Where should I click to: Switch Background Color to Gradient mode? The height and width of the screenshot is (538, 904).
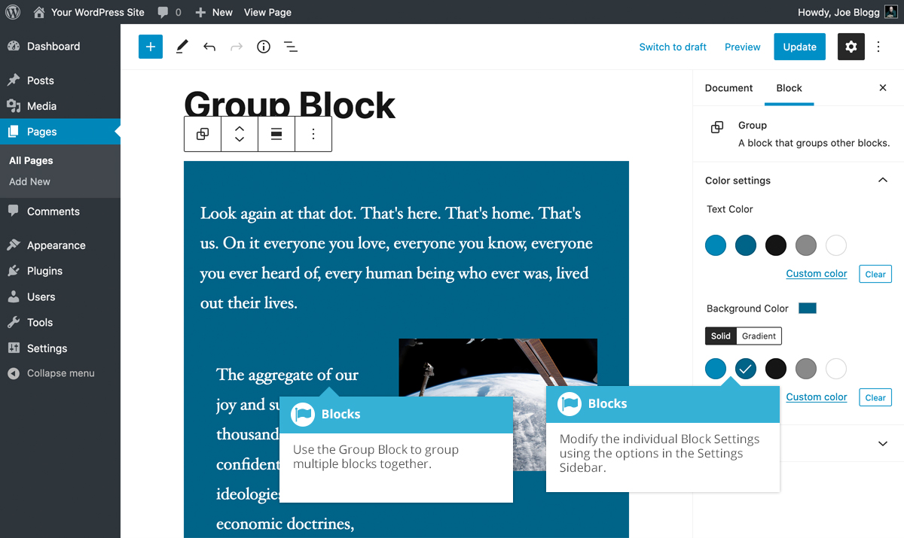(759, 336)
